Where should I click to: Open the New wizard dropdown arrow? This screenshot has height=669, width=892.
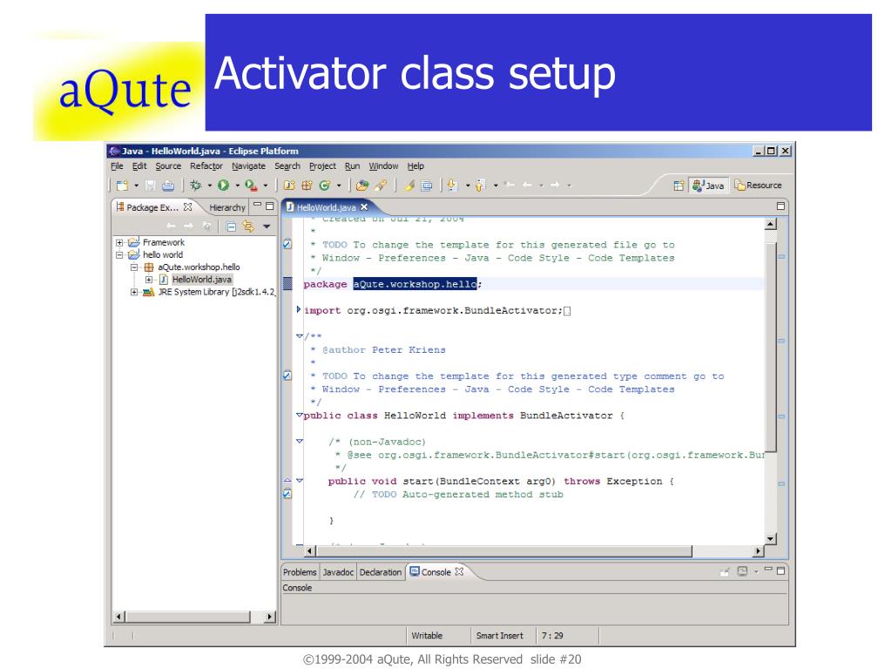pos(136,186)
